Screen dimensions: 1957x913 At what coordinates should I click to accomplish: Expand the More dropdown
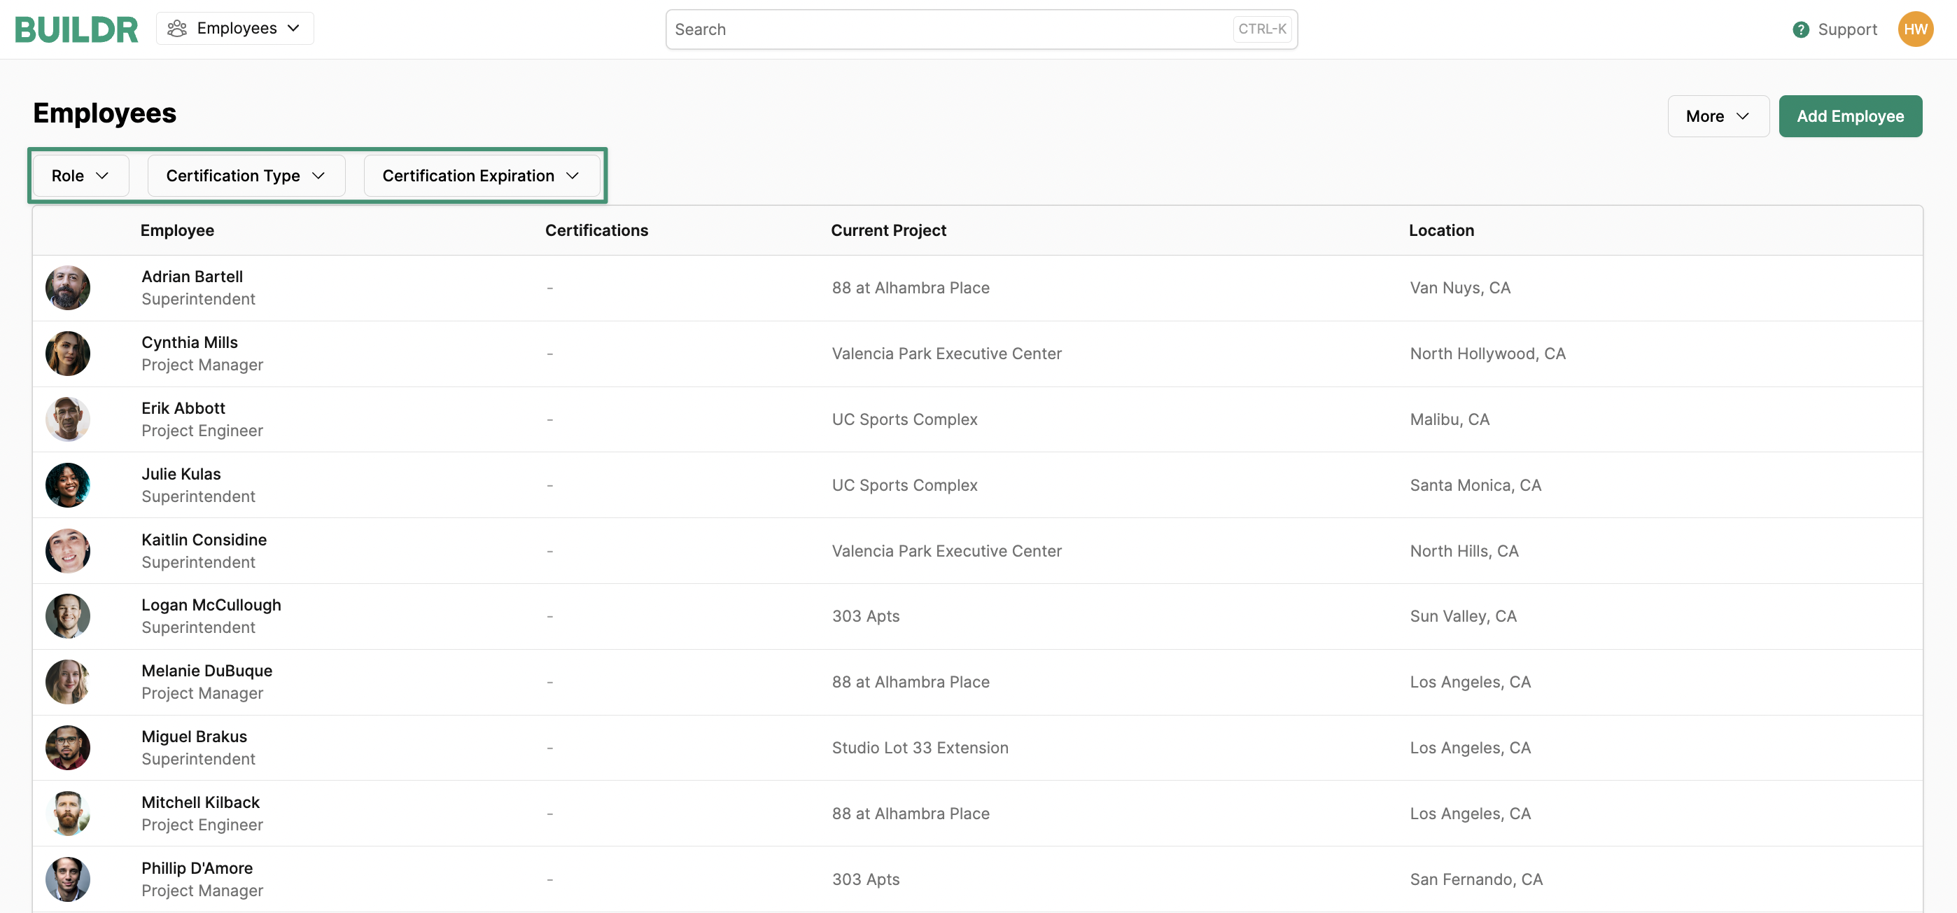pos(1718,116)
